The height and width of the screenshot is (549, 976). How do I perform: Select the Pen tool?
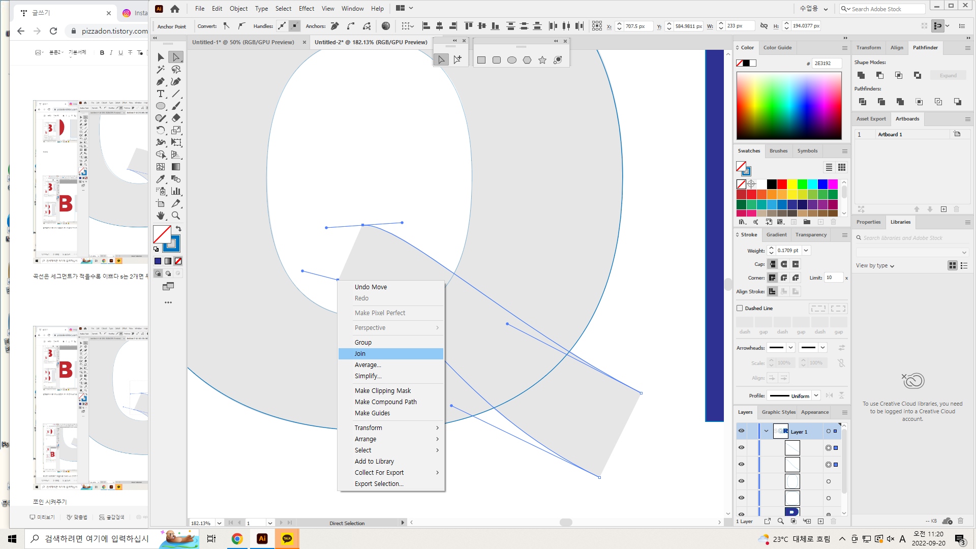[161, 82]
